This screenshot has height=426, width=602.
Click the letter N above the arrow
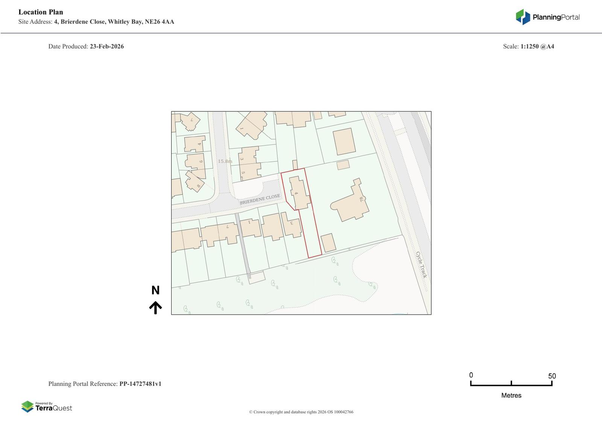(155, 290)
